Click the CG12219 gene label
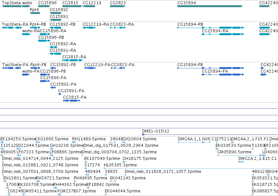 tap(92, 3)
